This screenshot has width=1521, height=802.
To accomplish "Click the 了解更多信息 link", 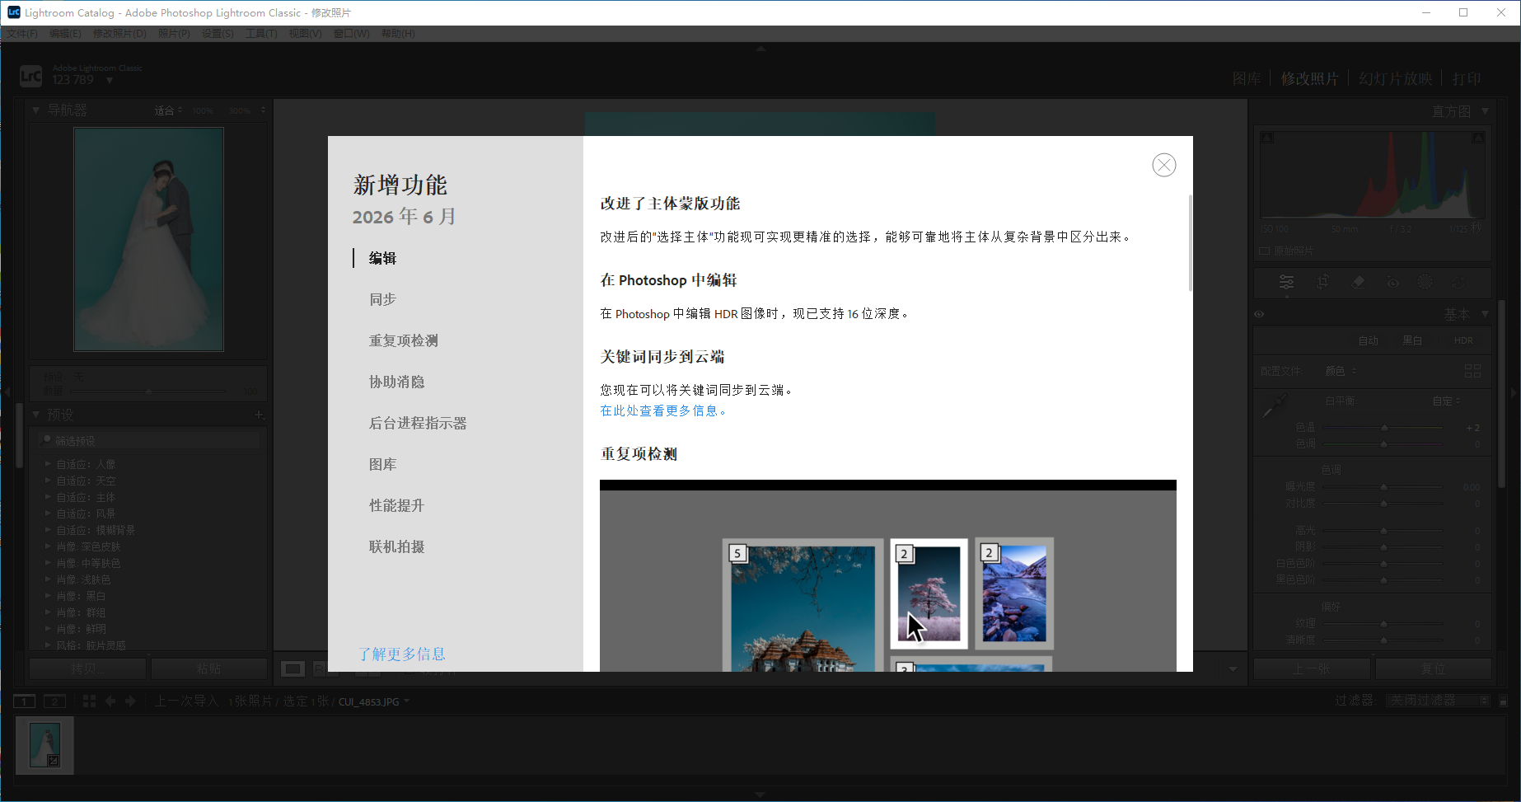I will tap(402, 654).
